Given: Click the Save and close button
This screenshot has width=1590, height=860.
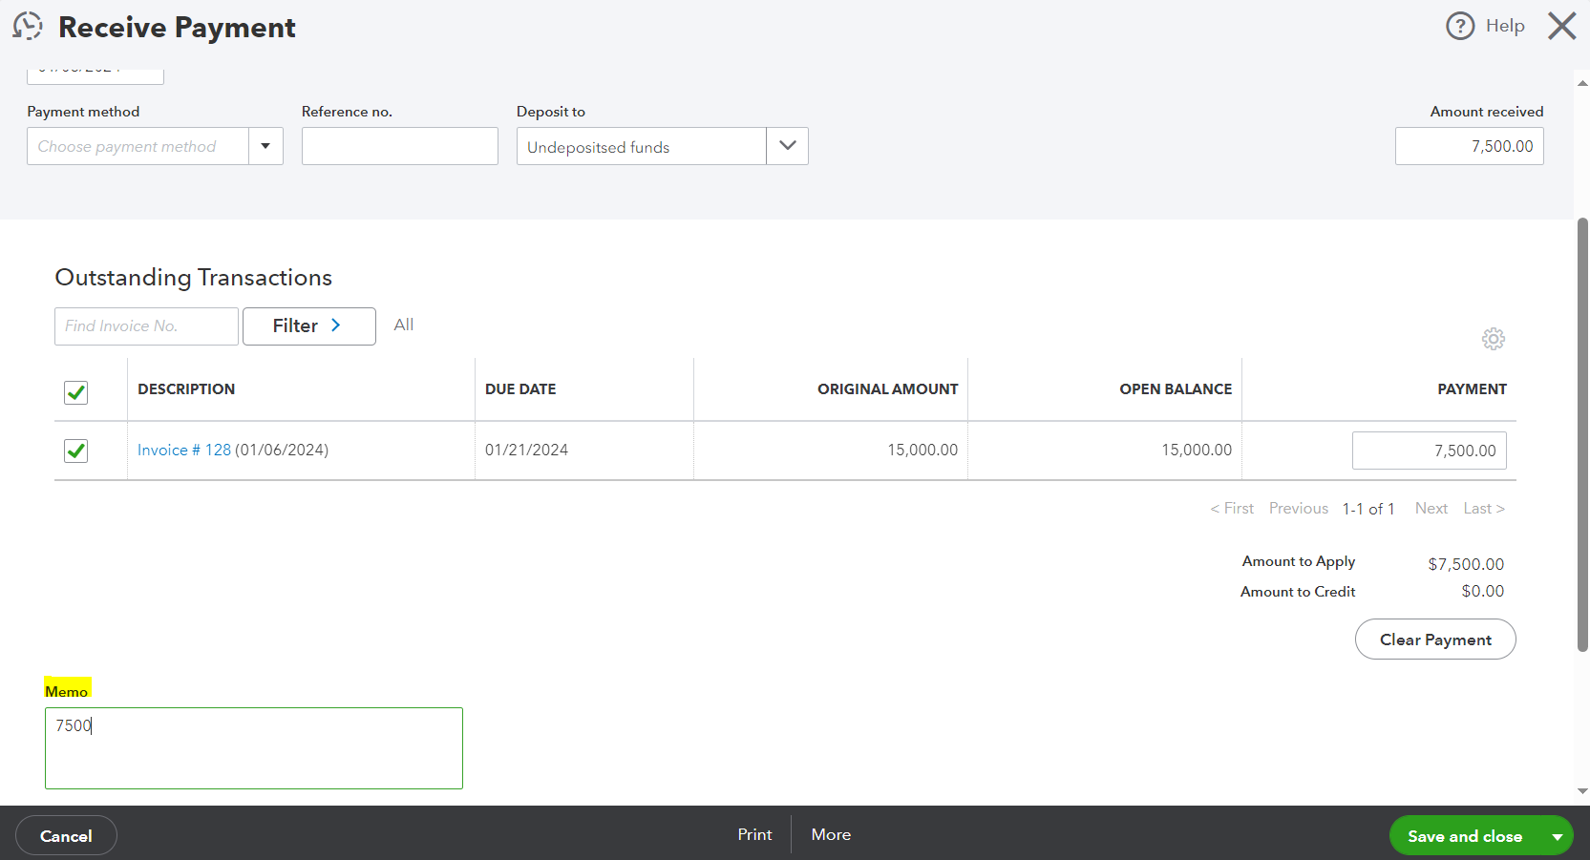Looking at the screenshot, I should tap(1466, 835).
